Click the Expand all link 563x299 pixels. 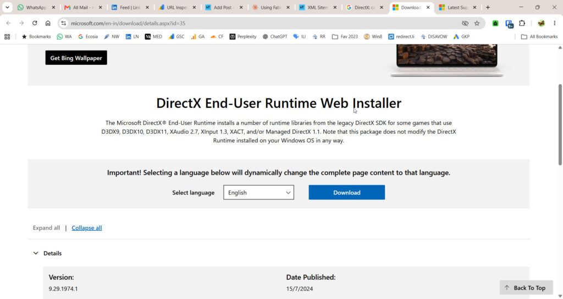pos(46,228)
